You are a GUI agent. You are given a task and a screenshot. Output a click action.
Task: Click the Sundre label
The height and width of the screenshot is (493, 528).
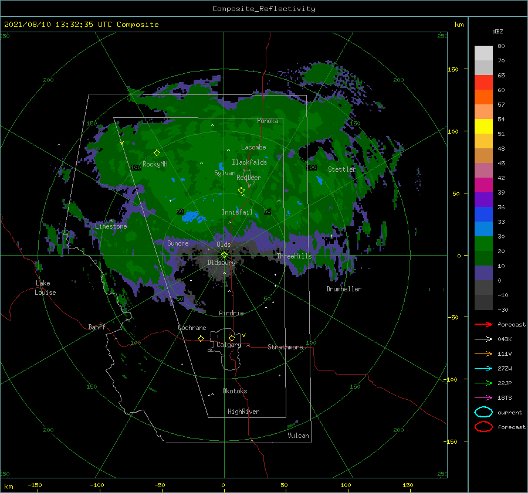[x=178, y=243]
